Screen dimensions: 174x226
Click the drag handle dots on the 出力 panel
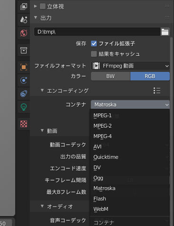[167, 17]
